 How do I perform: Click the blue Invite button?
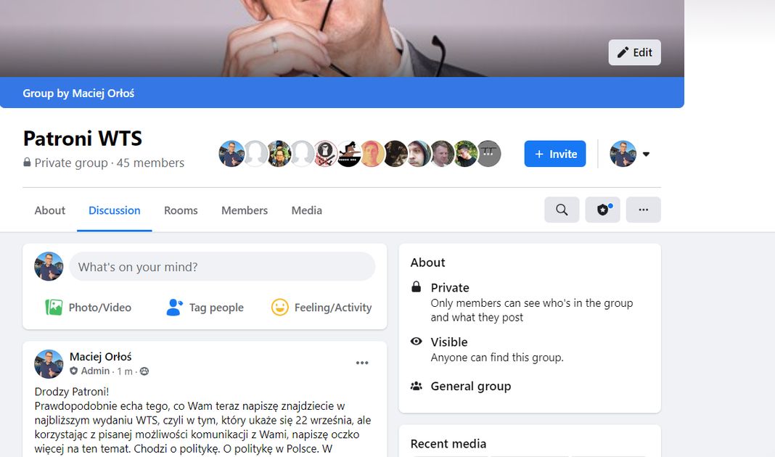(x=555, y=154)
